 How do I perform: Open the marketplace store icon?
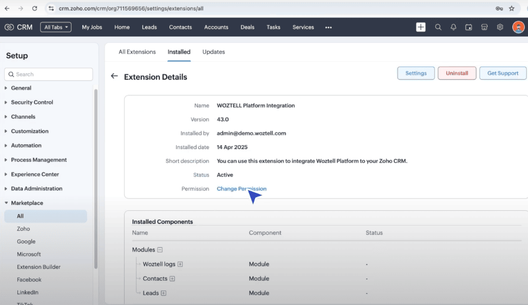(484, 27)
